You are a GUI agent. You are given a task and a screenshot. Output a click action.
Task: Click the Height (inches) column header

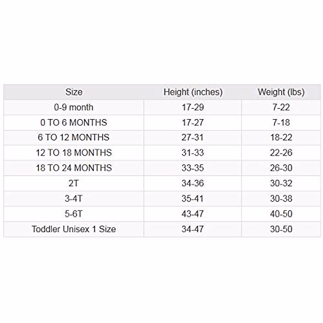pos(193,92)
